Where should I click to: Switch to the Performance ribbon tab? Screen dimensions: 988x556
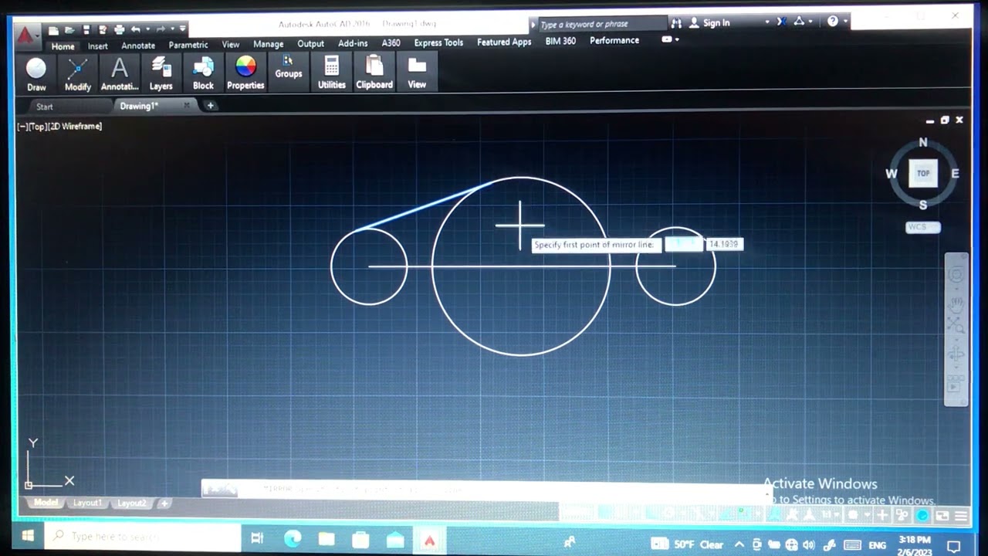(x=614, y=40)
